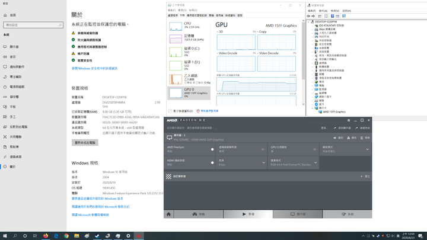Switch to the Processes tab in Task Manager

pos(173,15)
